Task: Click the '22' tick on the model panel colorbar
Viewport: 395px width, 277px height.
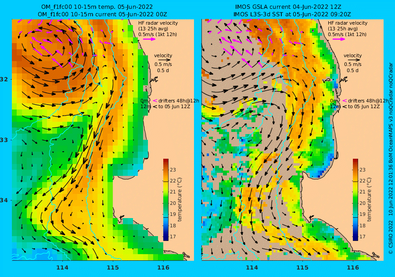Action: point(173,181)
